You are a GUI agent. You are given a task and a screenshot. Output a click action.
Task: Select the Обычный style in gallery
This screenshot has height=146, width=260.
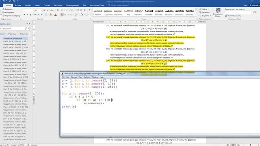coord(108,13)
